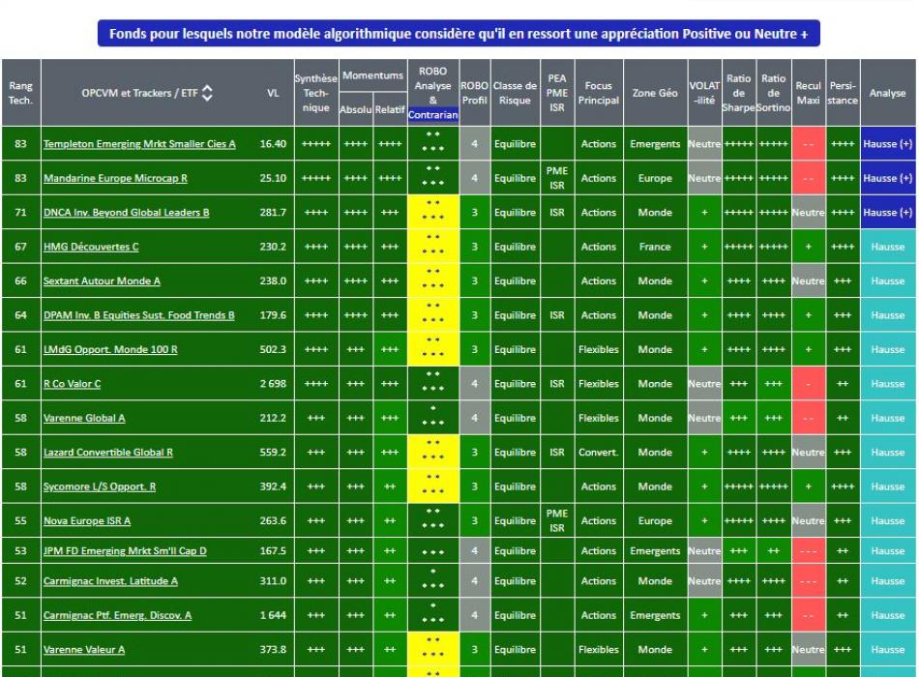
Task: Open Carmignac Ptf. Emerg. Discov. A fund
Action: pyautogui.click(x=117, y=615)
